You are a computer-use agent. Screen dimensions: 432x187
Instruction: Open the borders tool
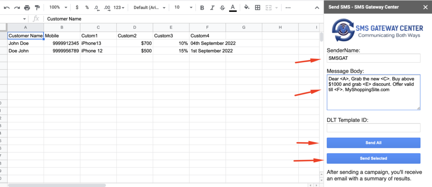[x=258, y=8]
